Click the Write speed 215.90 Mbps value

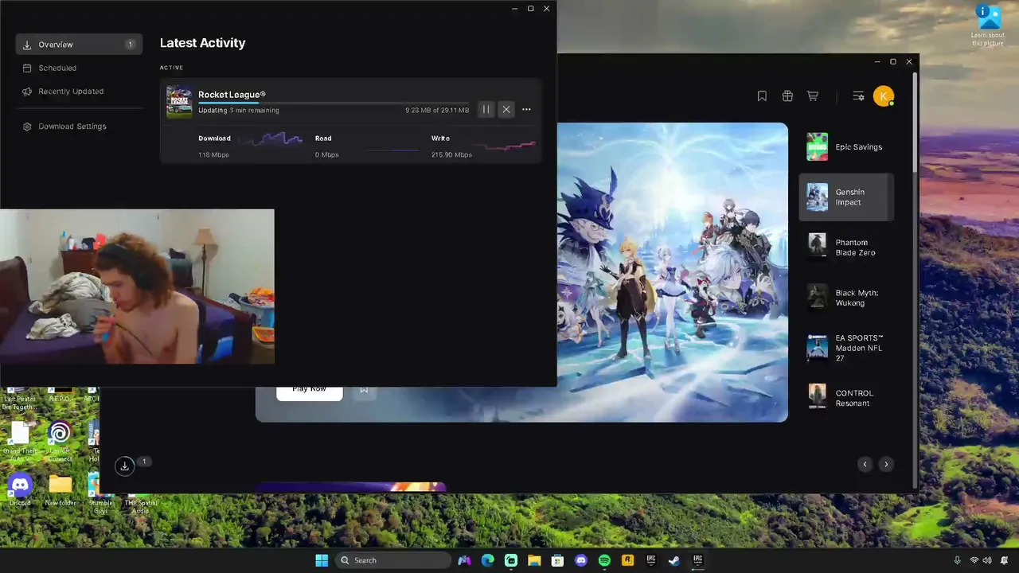pyautogui.click(x=451, y=154)
